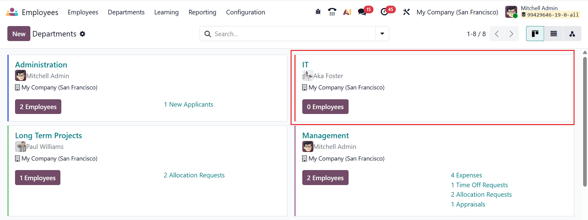The width and height of the screenshot is (588, 220).
Task: Open the Employees app logo icon
Action: coord(12,12)
